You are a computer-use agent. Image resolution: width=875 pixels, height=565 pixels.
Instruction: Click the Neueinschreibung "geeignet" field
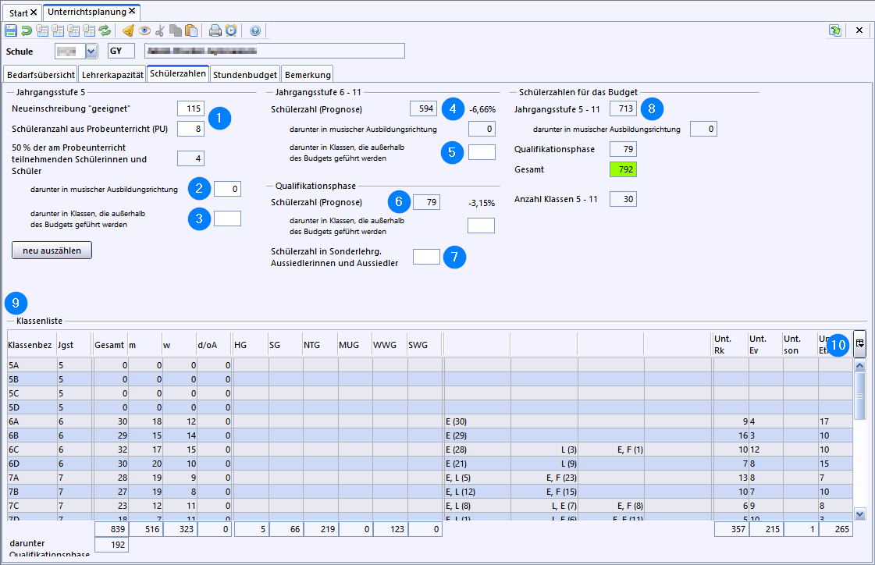(x=191, y=108)
